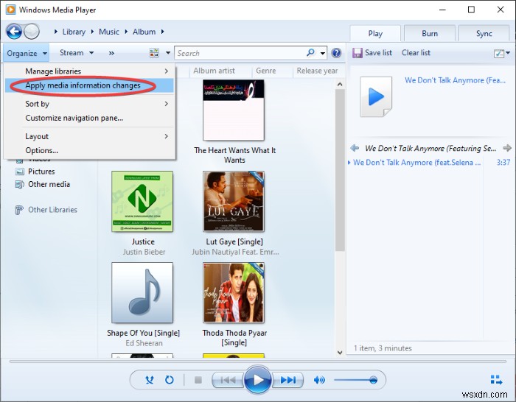
Task: Toggle shuffle mode on
Action: coord(150,380)
